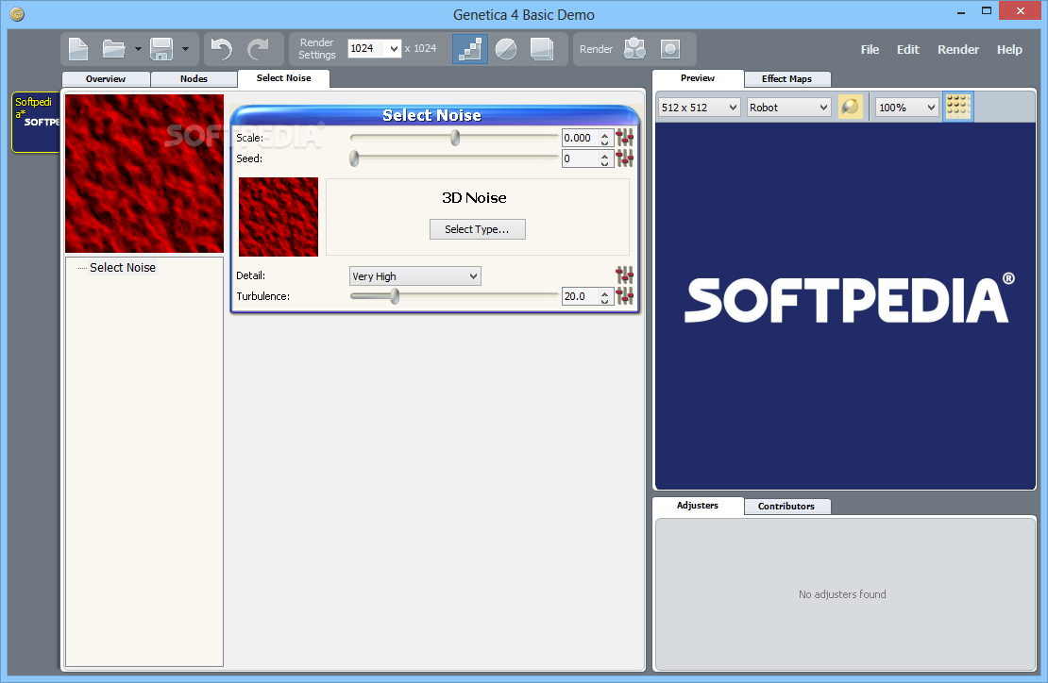Redo the last undone action
Image resolution: width=1048 pixels, height=683 pixels.
click(258, 49)
